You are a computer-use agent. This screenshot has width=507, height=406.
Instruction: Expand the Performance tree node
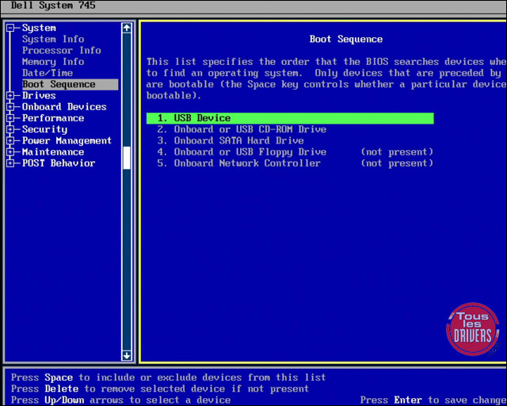pos(10,118)
